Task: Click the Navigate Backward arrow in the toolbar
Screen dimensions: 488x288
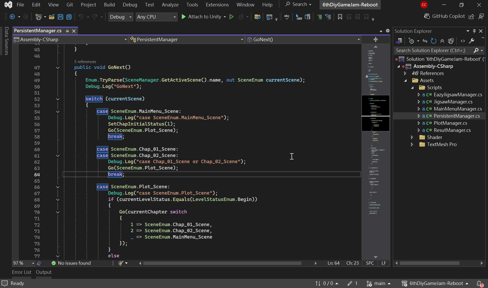Action: pyautogui.click(x=12, y=17)
